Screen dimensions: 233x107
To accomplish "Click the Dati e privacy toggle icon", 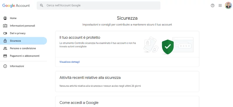I will pos(5,33).
